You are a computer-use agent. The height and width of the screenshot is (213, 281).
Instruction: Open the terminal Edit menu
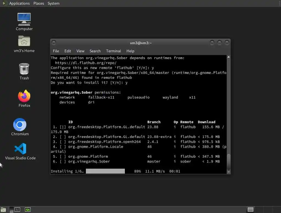(x=68, y=51)
